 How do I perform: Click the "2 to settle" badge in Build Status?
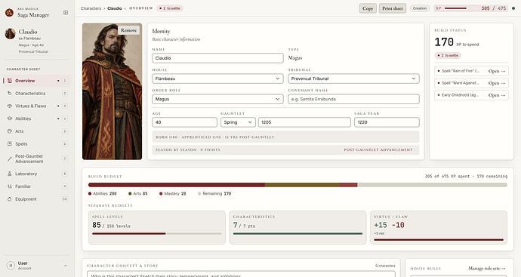click(448, 55)
